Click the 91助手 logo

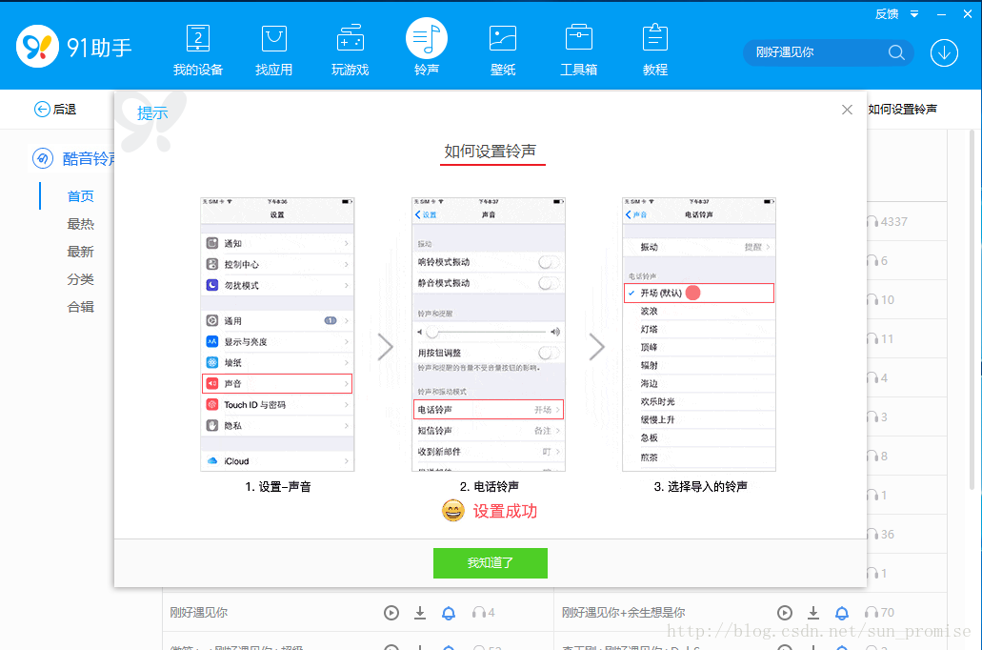pyautogui.click(x=74, y=47)
